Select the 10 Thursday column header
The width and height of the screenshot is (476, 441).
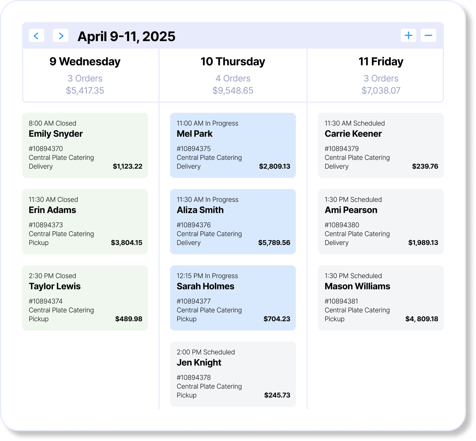pyautogui.click(x=233, y=62)
